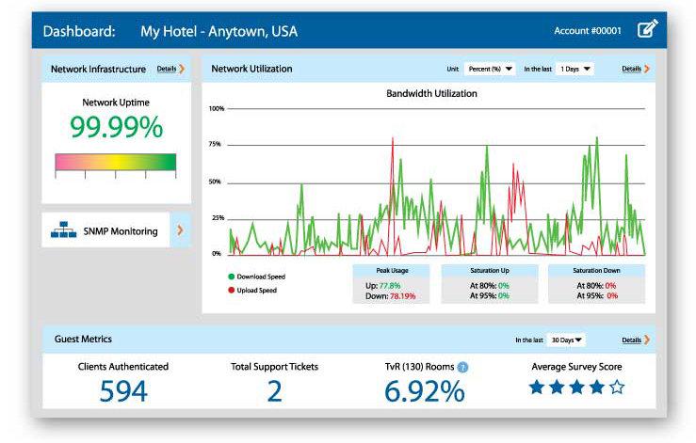Expand the SNMP Monitoring chevron arrow
This screenshot has width=696, height=443.
(180, 229)
